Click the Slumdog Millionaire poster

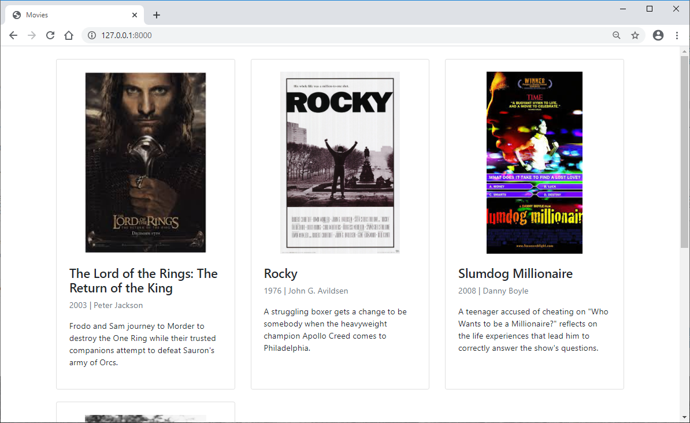pos(534,162)
